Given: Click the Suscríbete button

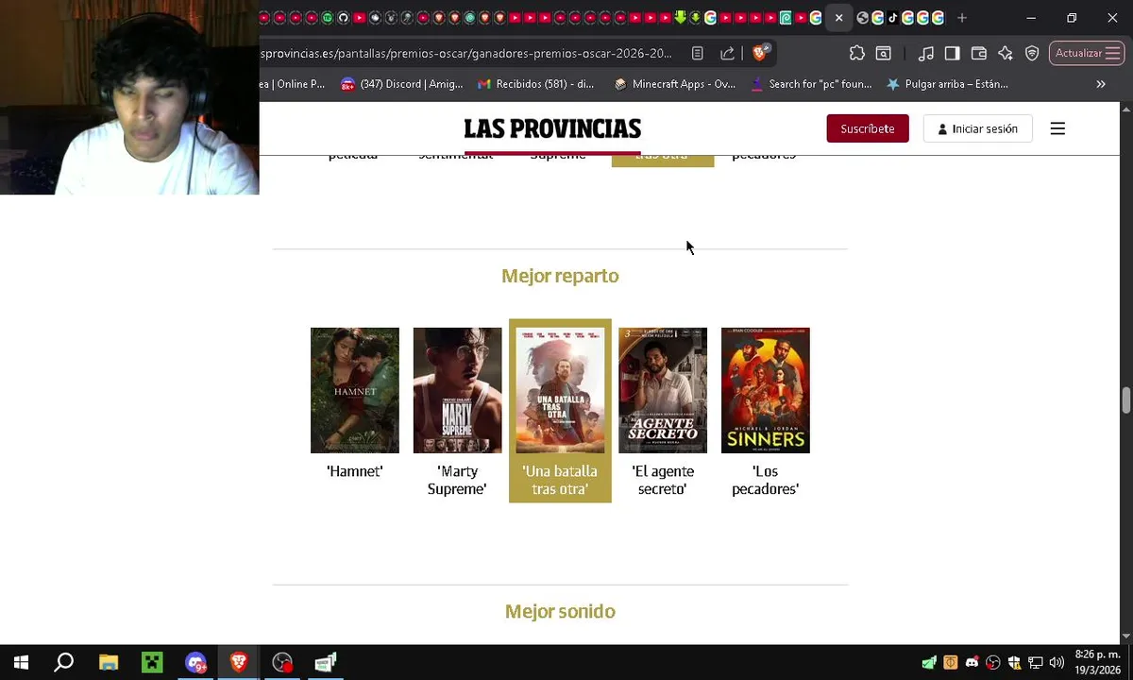Looking at the screenshot, I should pyautogui.click(x=868, y=128).
